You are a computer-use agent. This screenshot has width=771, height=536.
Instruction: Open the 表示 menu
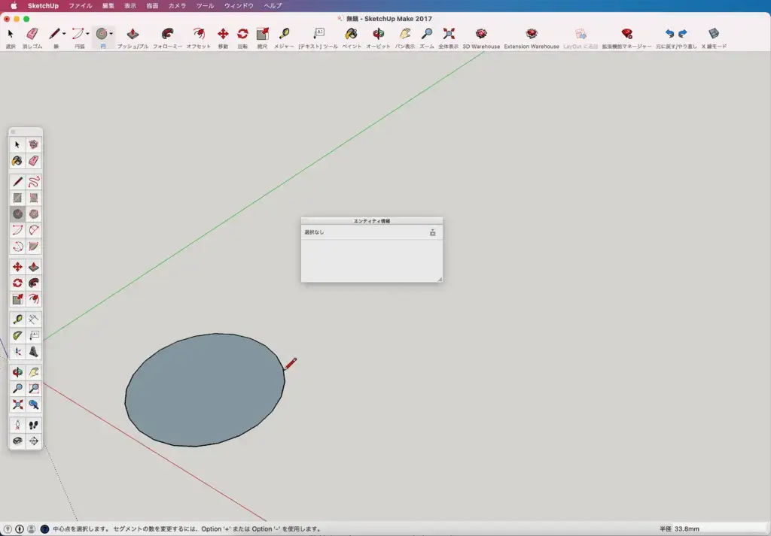130,6
